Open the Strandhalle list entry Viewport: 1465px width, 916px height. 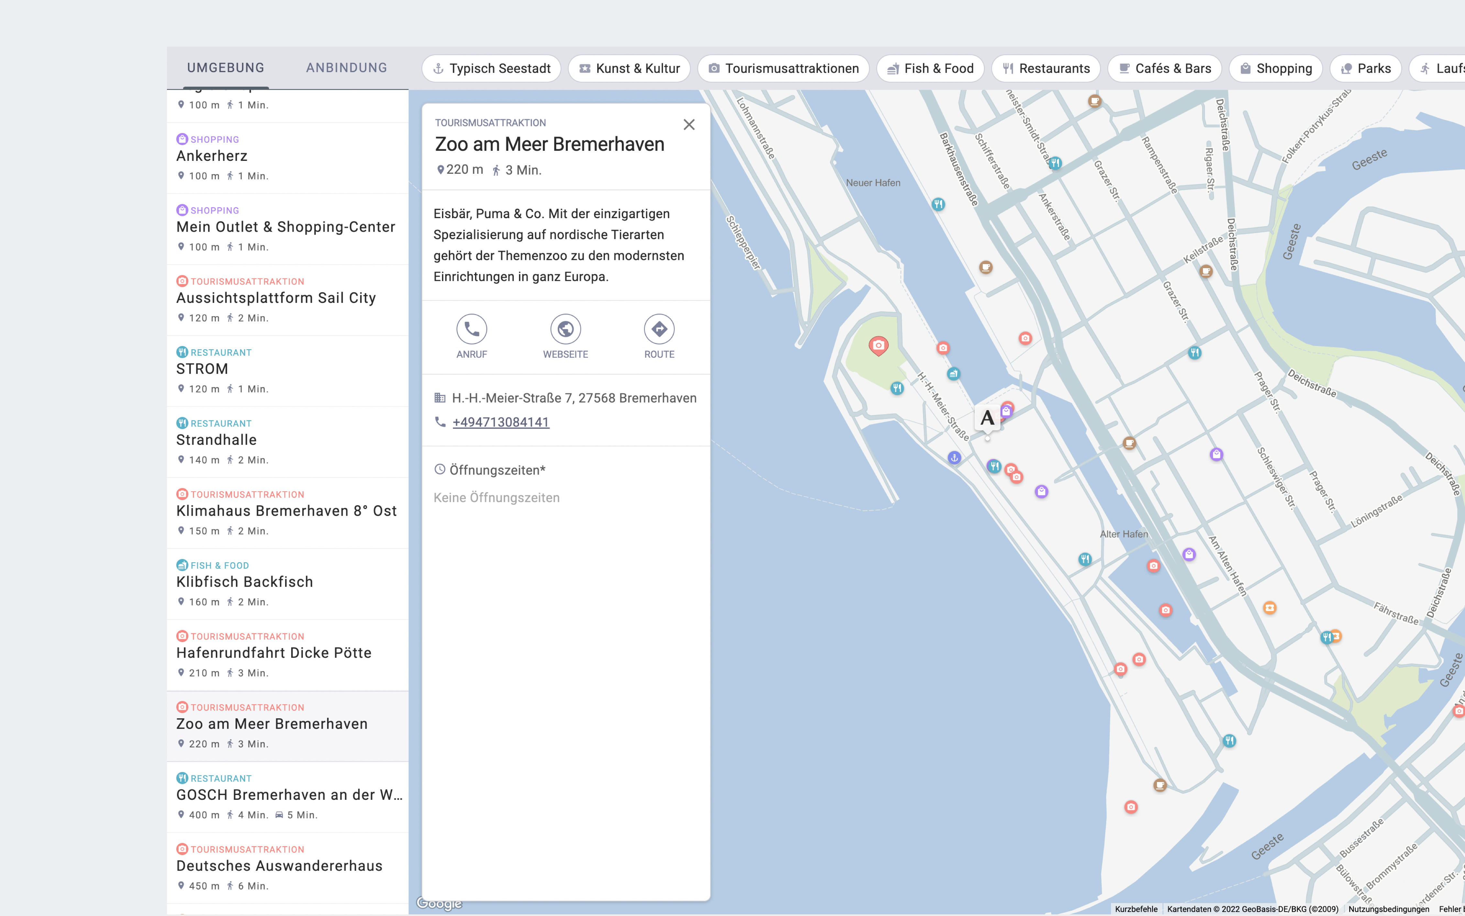click(288, 441)
